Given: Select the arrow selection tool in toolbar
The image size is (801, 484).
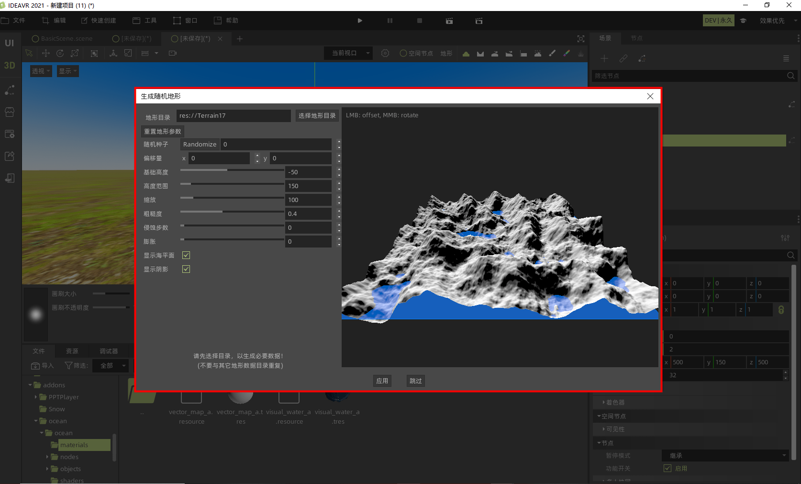Looking at the screenshot, I should pyautogui.click(x=29, y=53).
